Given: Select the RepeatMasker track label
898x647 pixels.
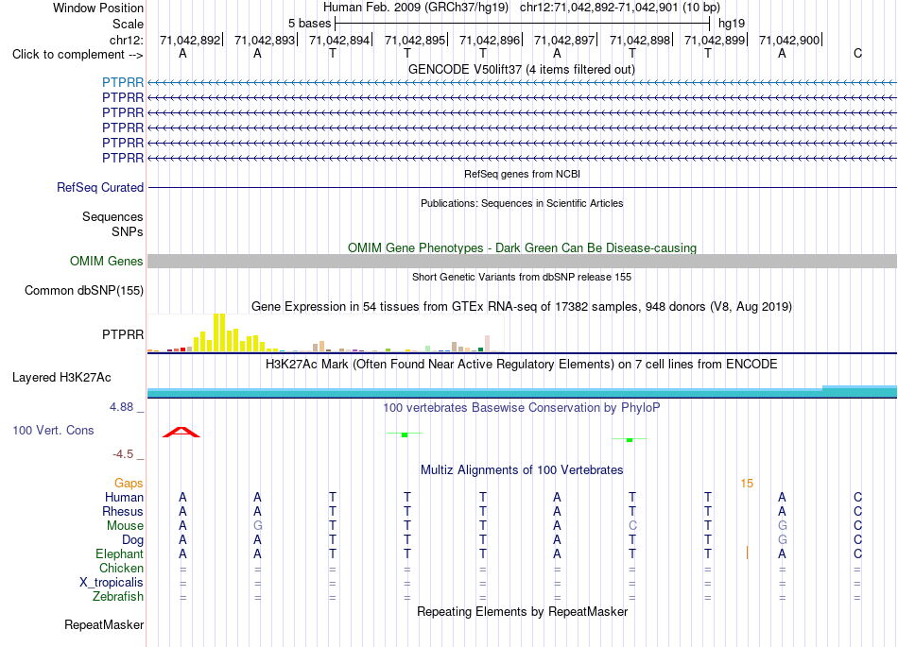Looking at the screenshot, I should (104, 624).
